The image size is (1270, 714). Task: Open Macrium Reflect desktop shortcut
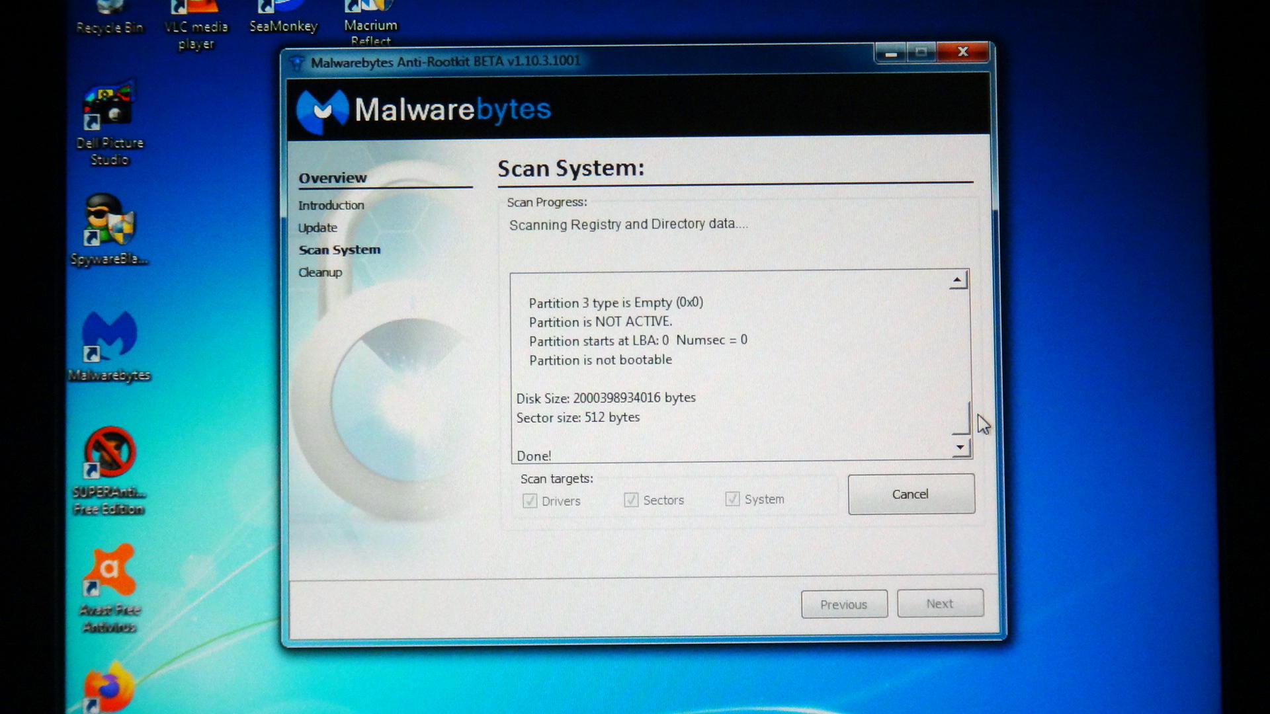[370, 22]
